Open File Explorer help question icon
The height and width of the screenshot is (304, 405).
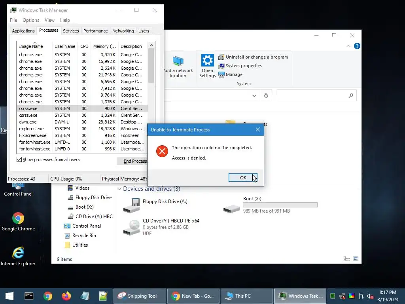[357, 46]
